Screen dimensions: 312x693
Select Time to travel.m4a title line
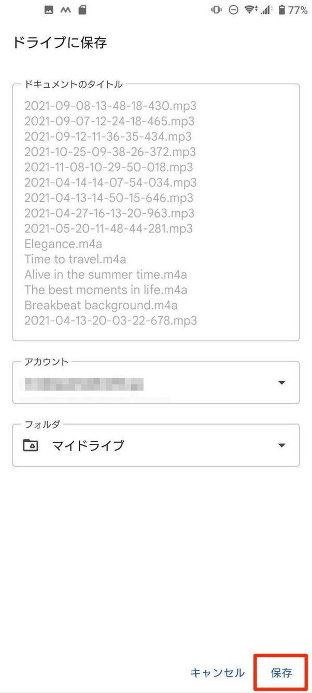coord(75,259)
